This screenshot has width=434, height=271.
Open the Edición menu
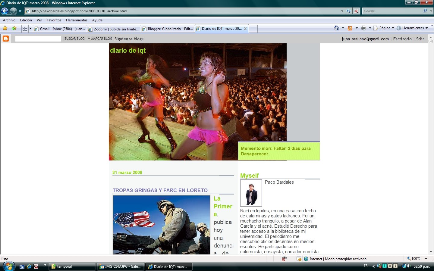(26, 20)
